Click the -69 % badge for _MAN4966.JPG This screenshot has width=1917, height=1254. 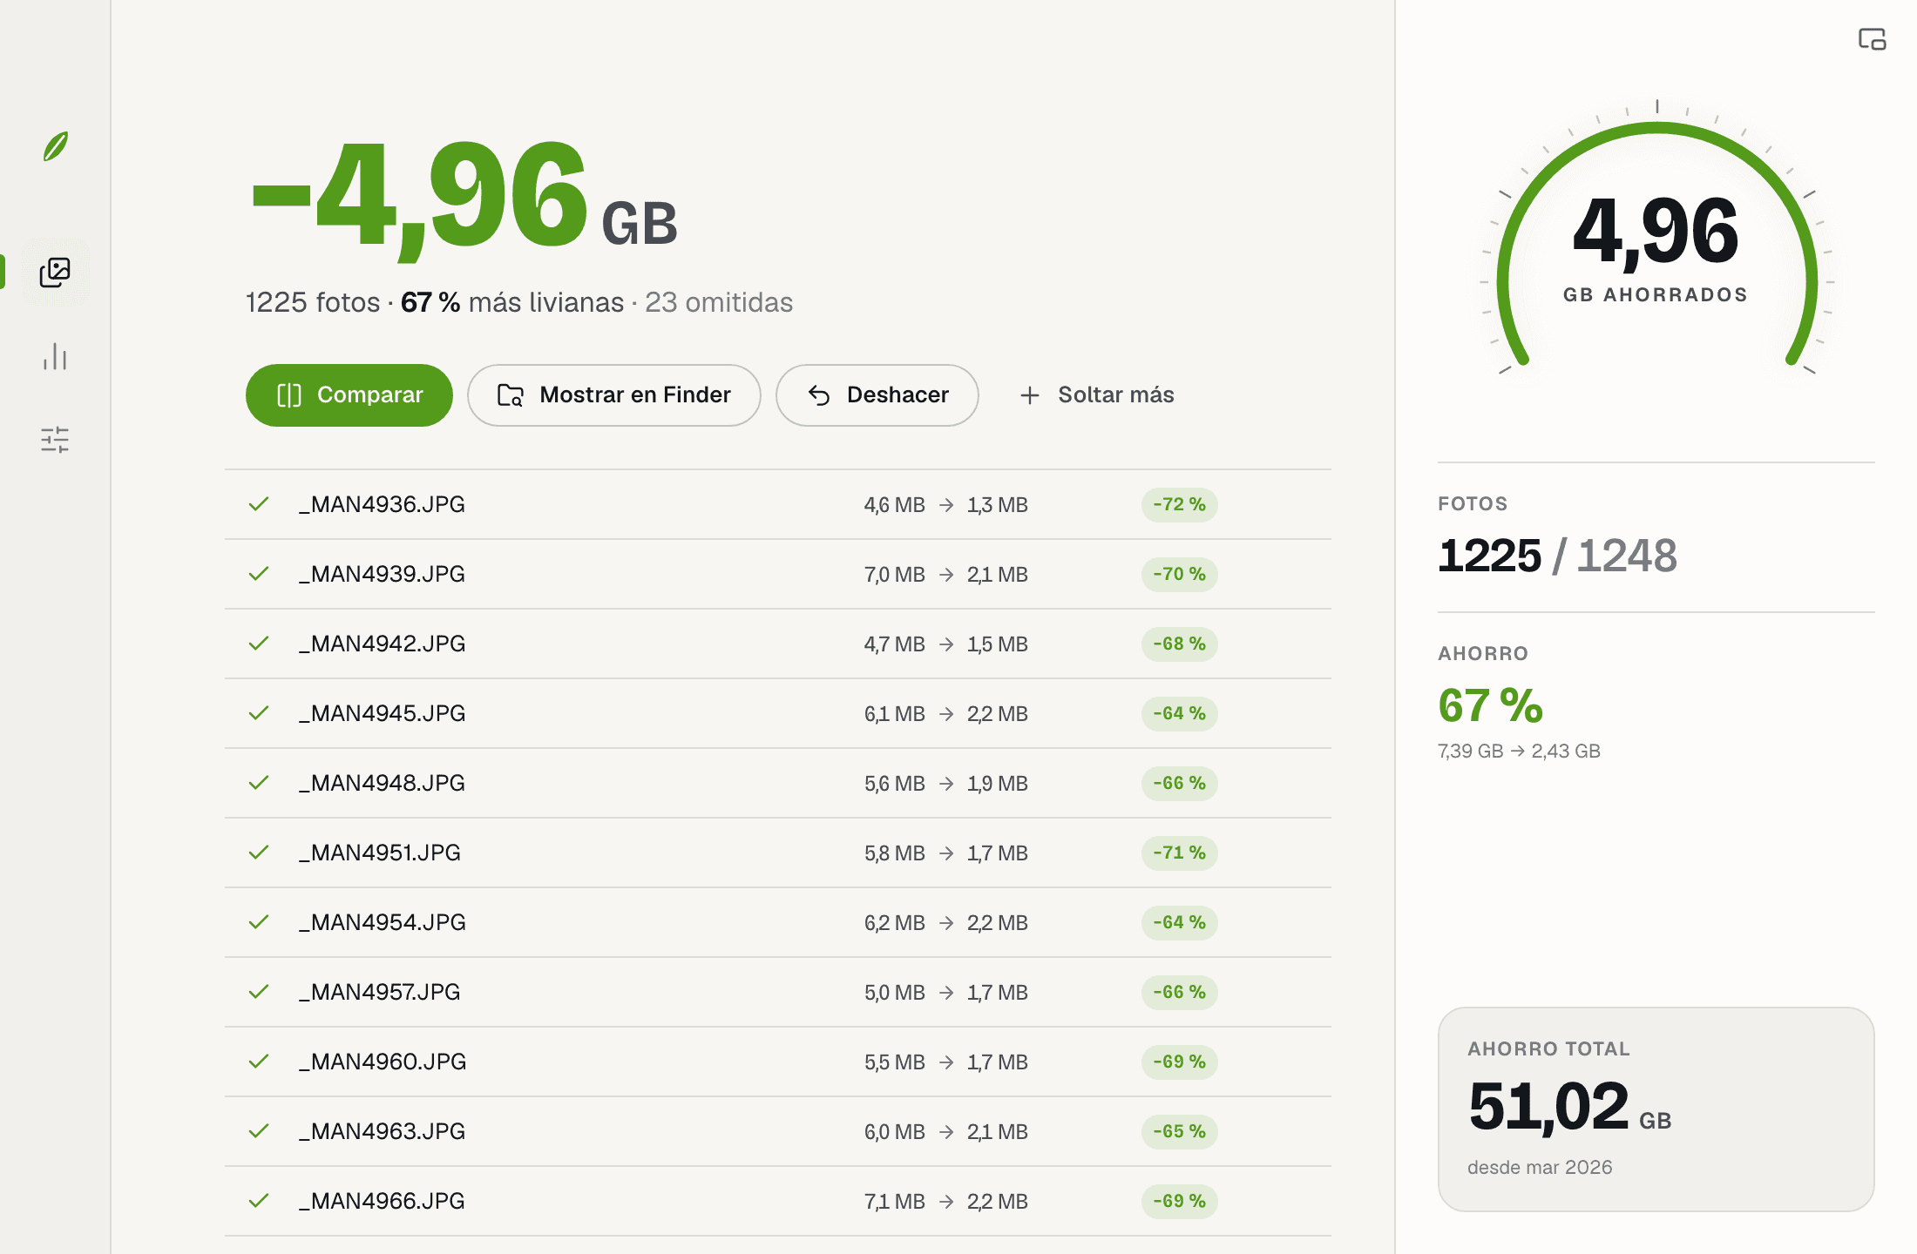pyautogui.click(x=1180, y=1201)
